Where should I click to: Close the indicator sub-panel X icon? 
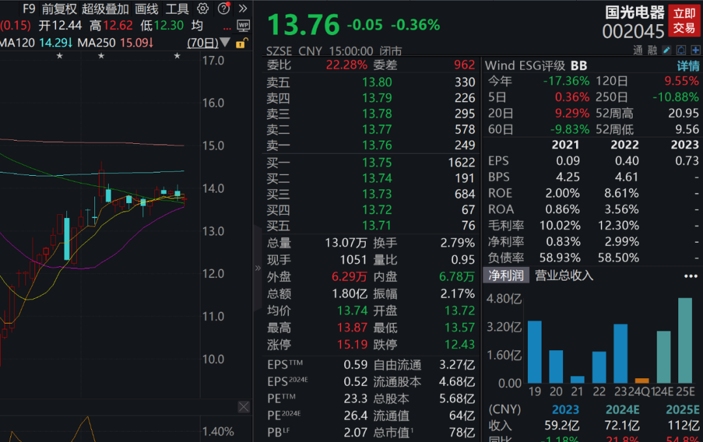pyautogui.click(x=243, y=407)
